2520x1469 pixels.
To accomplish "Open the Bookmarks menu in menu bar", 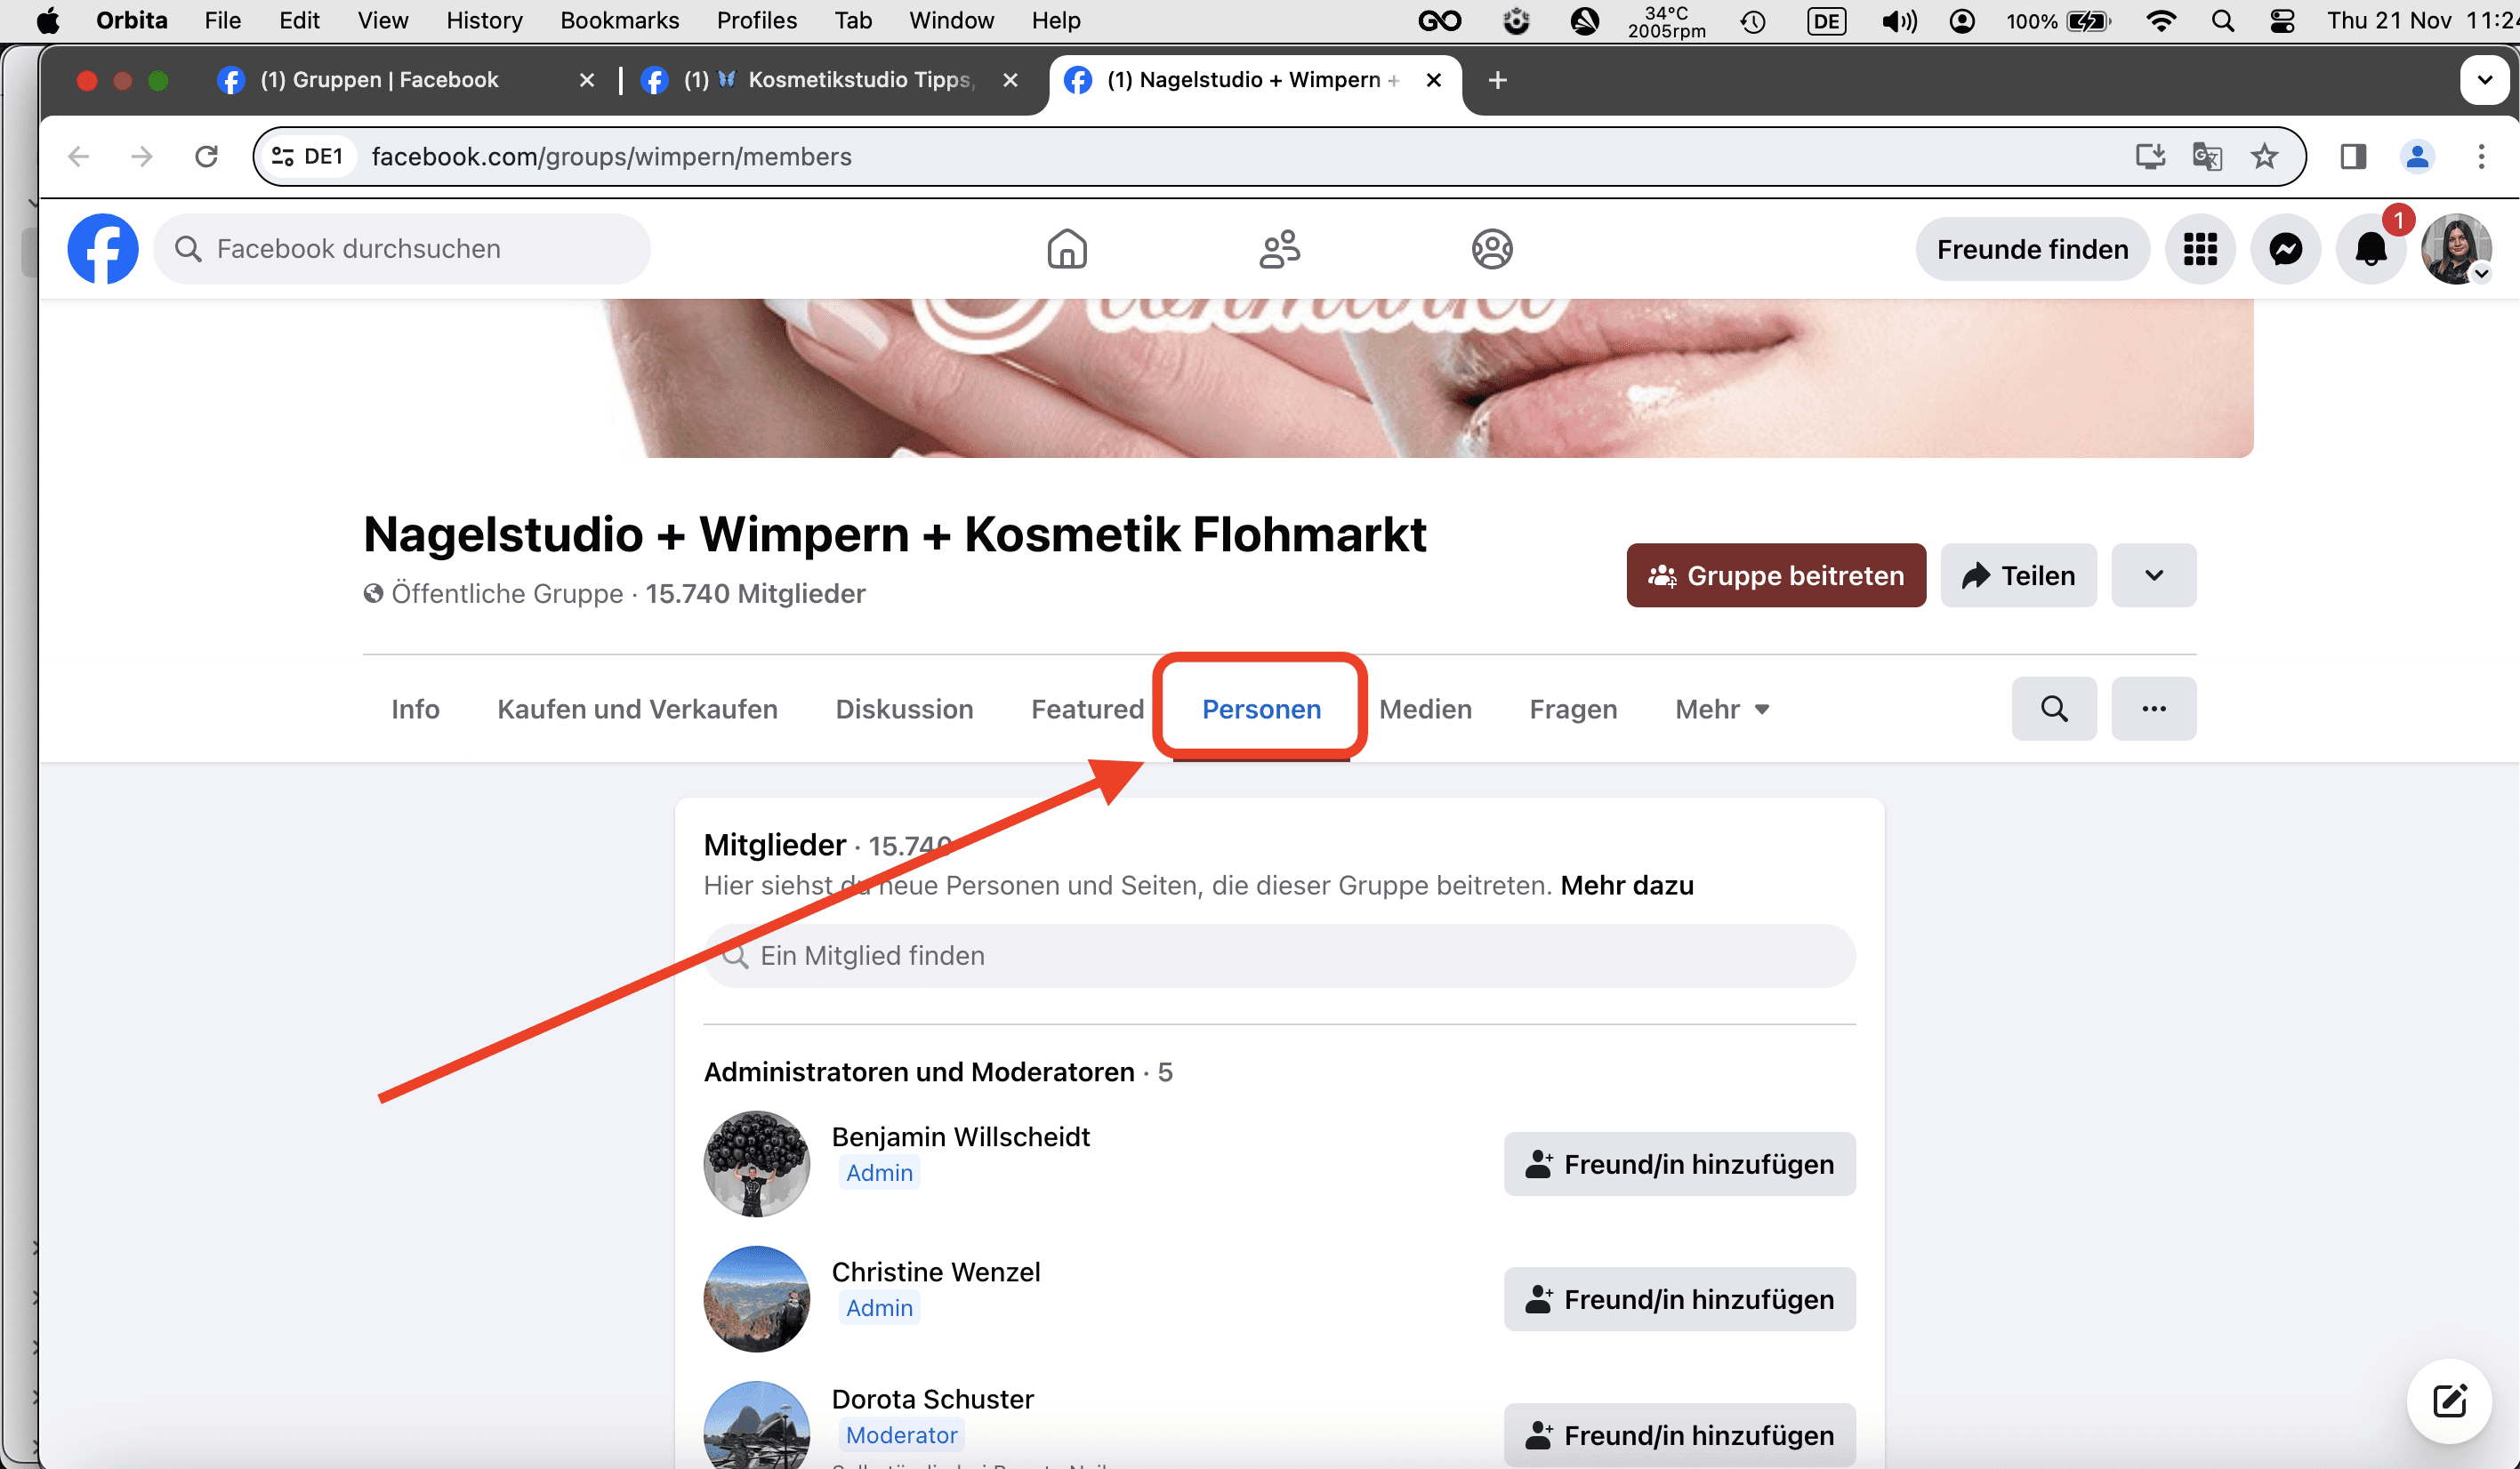I will [x=619, y=20].
